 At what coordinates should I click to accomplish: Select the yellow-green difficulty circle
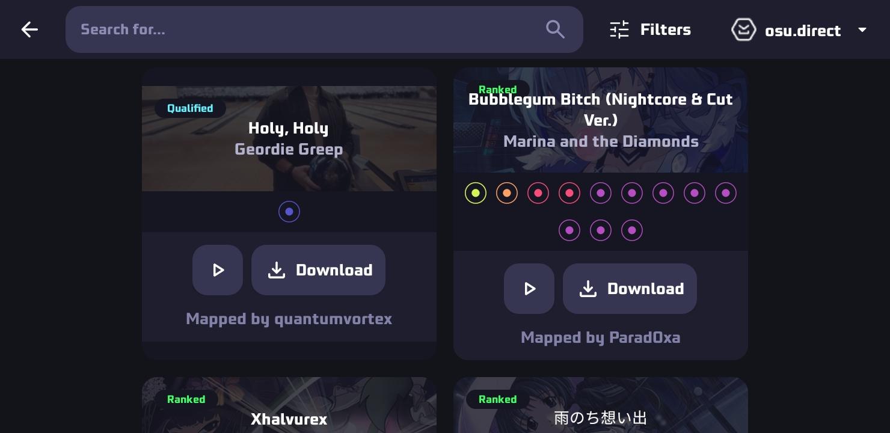pyautogui.click(x=476, y=193)
